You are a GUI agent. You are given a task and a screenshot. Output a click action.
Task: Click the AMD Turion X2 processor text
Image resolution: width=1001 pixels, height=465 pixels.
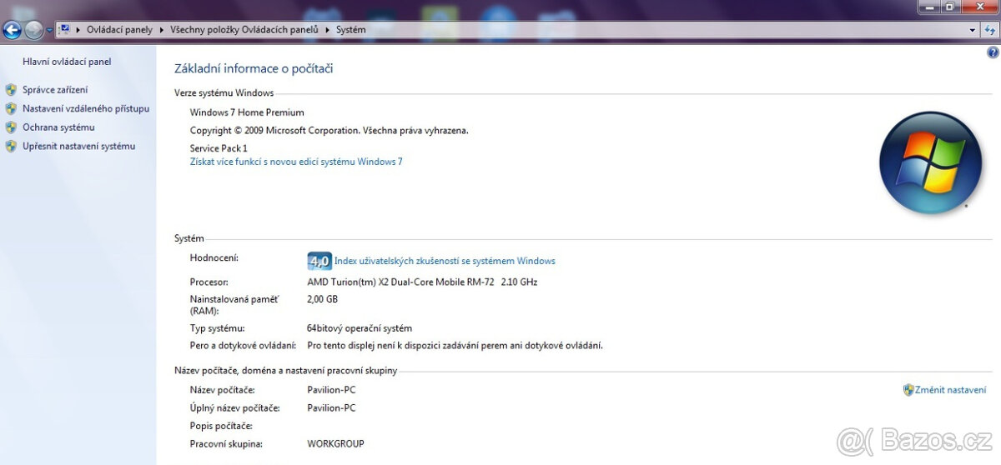click(422, 282)
